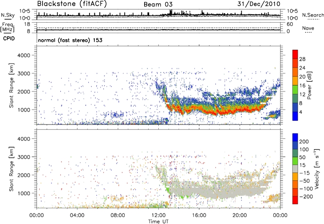This screenshot has width=324, height=224.
Task: Select the "4" power colorbar value
Action: coord(301,112)
